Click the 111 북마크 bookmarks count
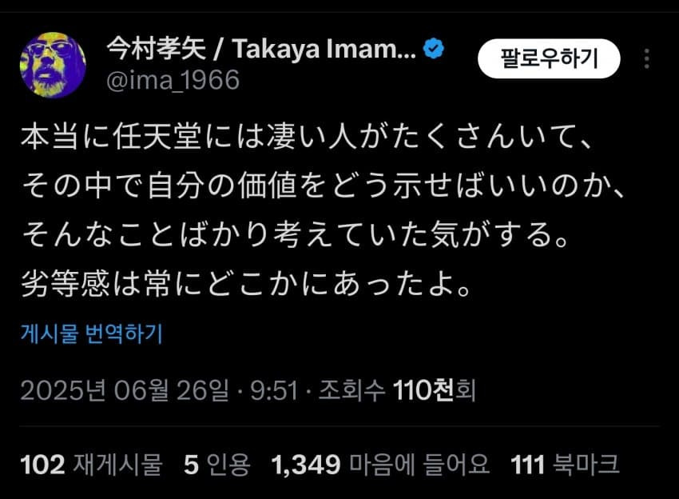The height and width of the screenshot is (499, 679). click(563, 464)
